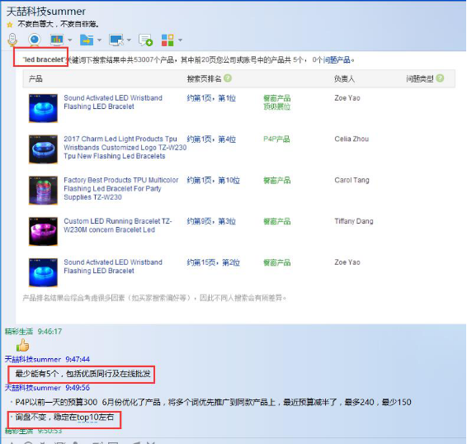This screenshot has width=467, height=444.
Task: Click the purple Custom LED Running Bracelet thumbnail
Action: (x=43, y=232)
